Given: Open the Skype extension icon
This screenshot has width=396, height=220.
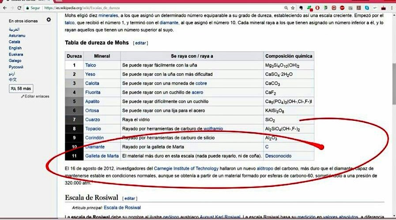Looking at the screenshot, I should coord(367,8).
